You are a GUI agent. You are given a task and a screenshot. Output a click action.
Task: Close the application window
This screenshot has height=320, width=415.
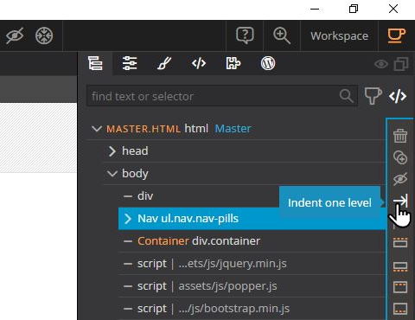click(x=393, y=9)
